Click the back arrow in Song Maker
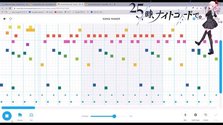The height and width of the screenshot is (125, 223). coord(5,19)
